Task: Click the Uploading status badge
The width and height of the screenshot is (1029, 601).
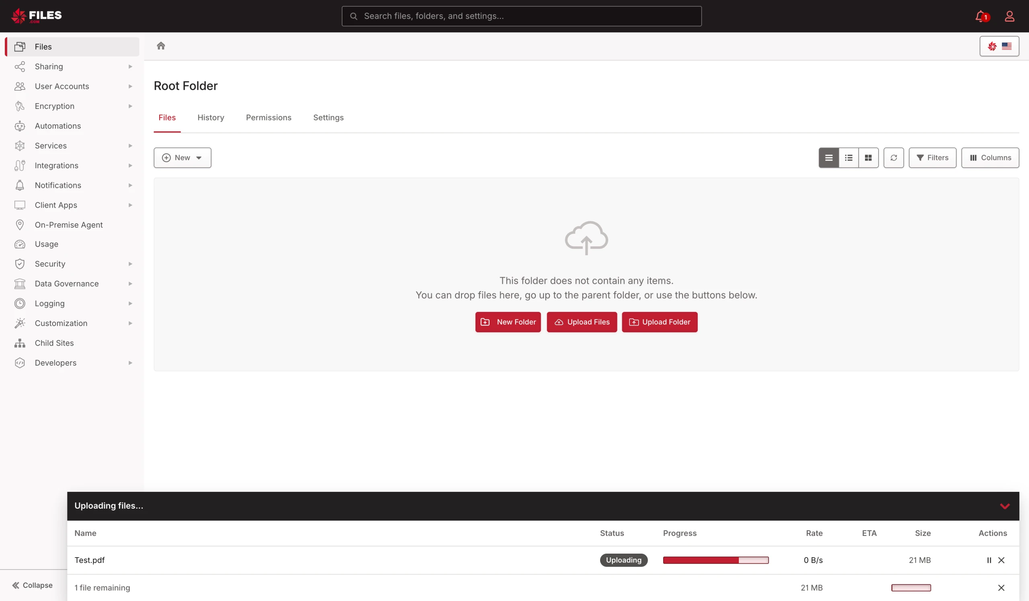Action: [623, 560]
